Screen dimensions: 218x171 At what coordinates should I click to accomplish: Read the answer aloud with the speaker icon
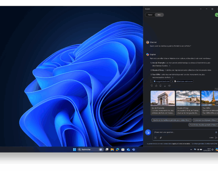coord(169,85)
